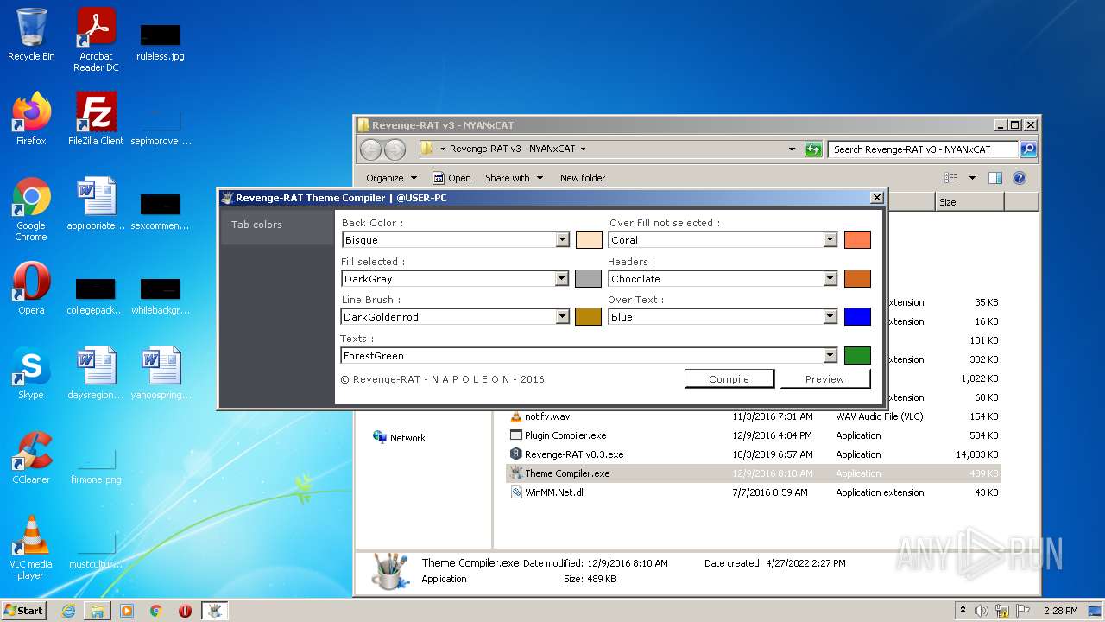
Task: Pick the DarkGoldenrod swatch beside Line Brush
Action: coord(588,317)
